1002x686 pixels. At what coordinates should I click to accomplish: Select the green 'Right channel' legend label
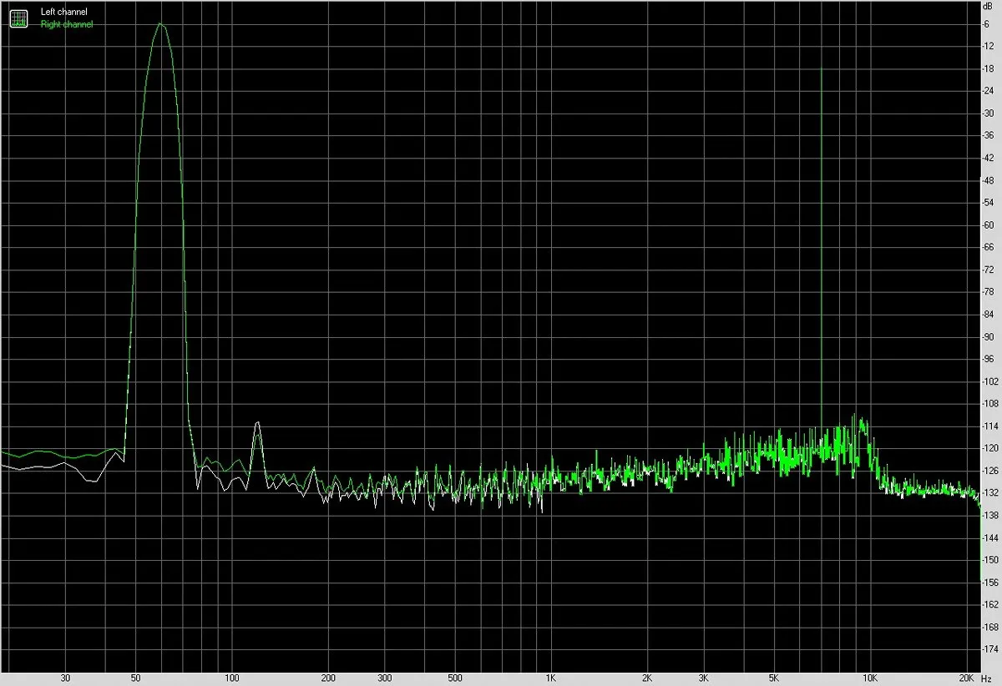coord(67,24)
